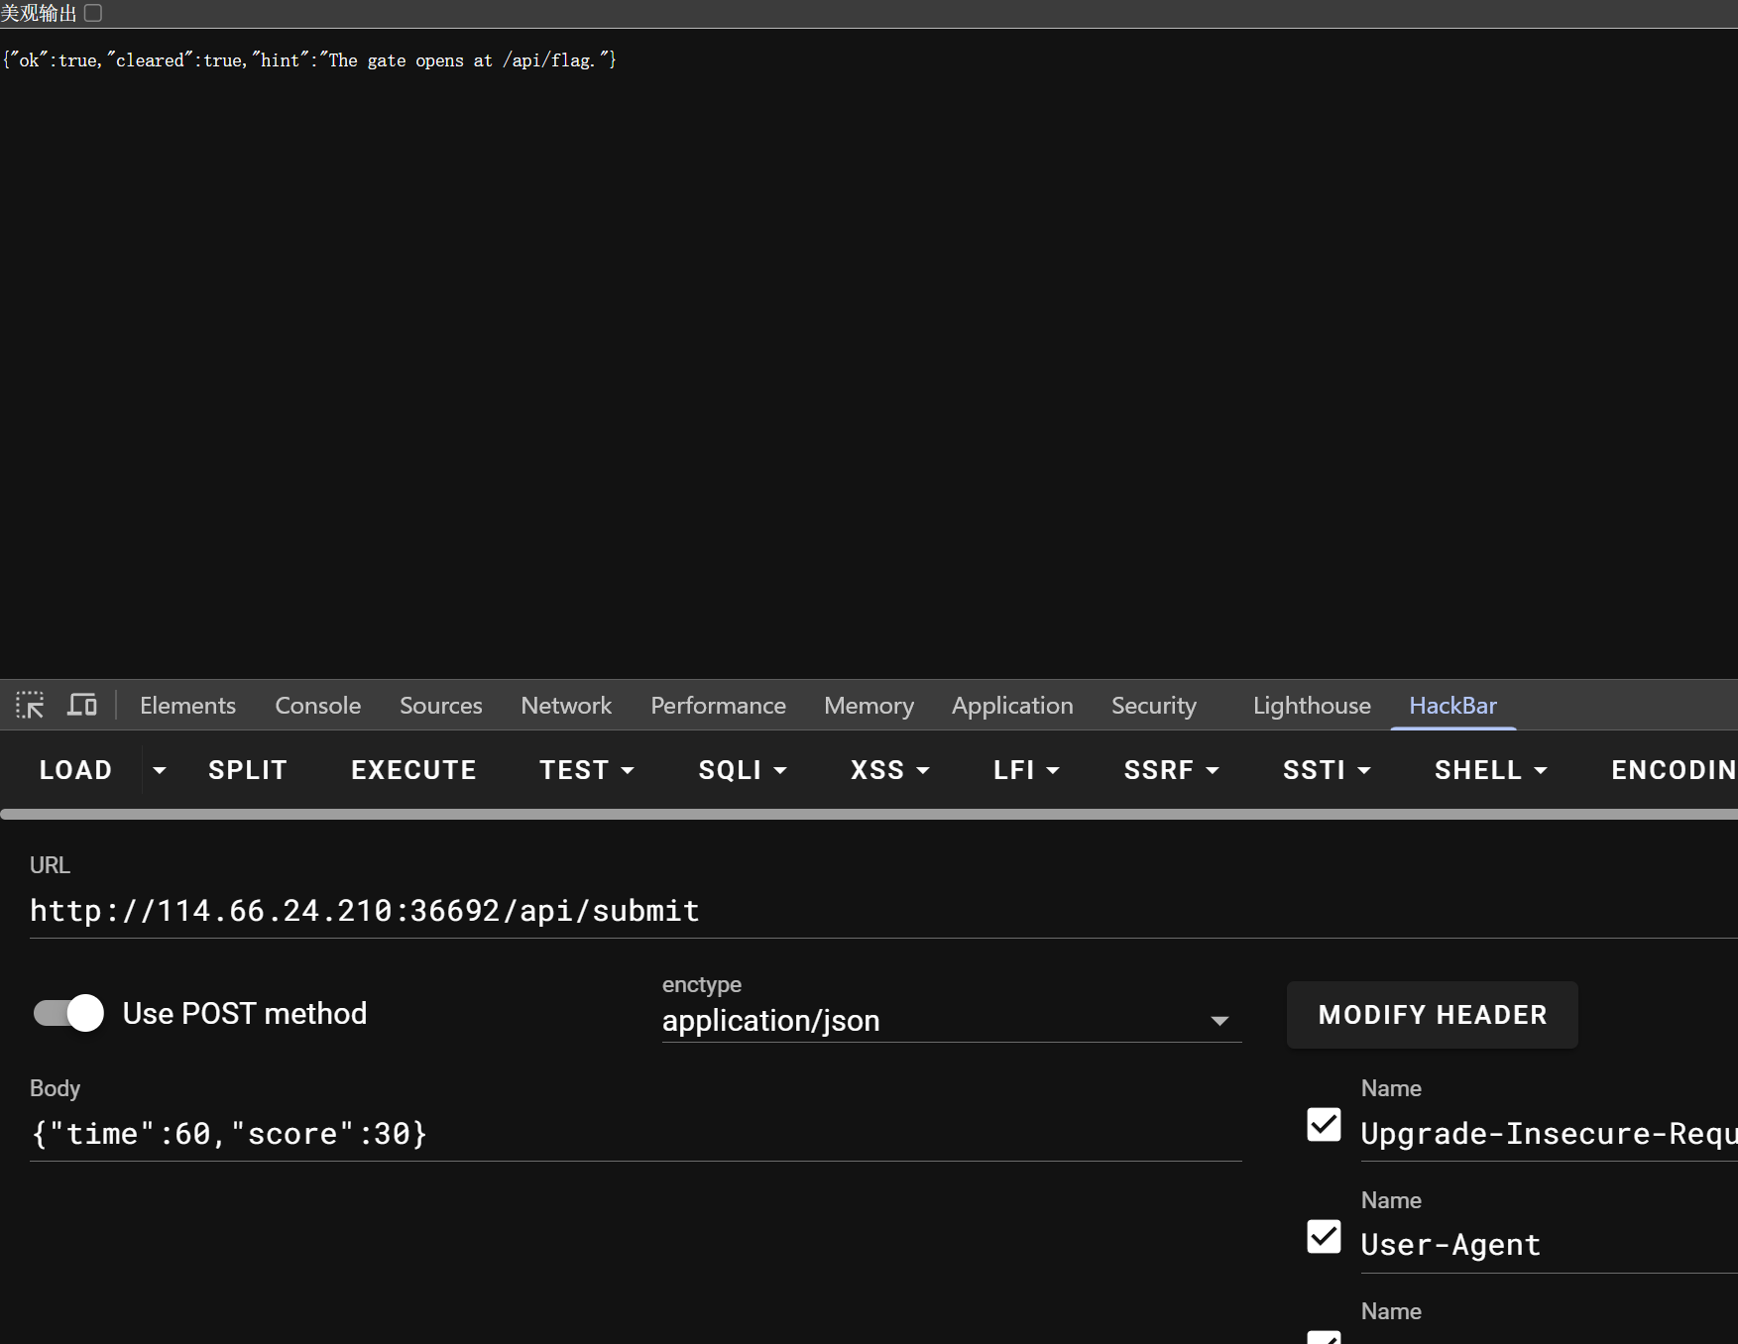
Task: Open the Network tab
Action: pyautogui.click(x=566, y=706)
